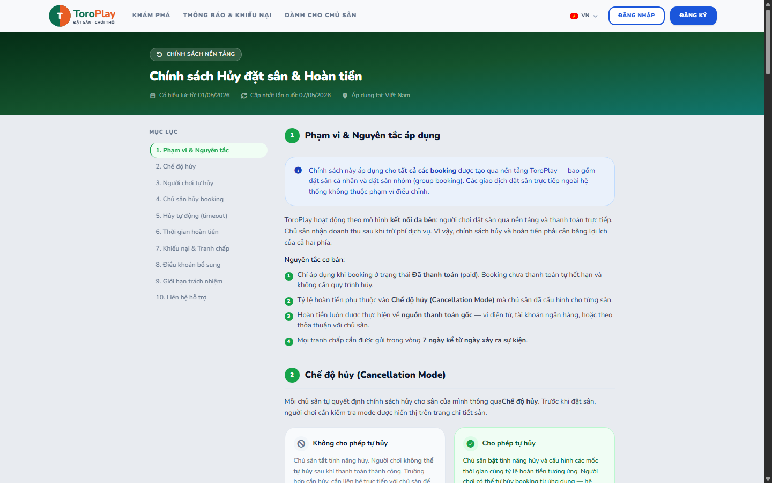This screenshot has width=772, height=483.
Task: Click numbered bullet 4 for tranh chấp rule
Action: 289,341
